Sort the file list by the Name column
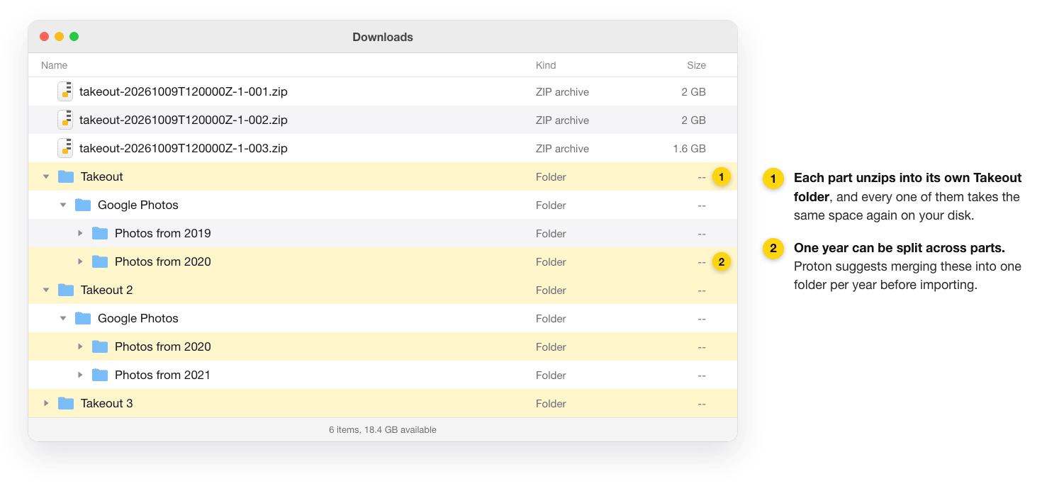The image size is (1042, 486). (54, 65)
